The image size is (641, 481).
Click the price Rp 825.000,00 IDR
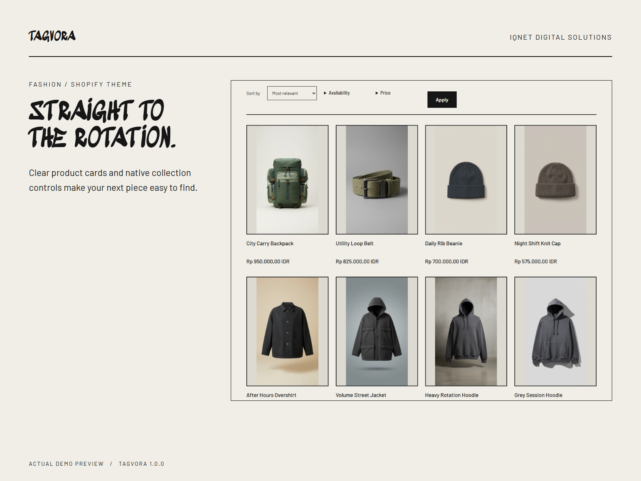pyautogui.click(x=357, y=261)
